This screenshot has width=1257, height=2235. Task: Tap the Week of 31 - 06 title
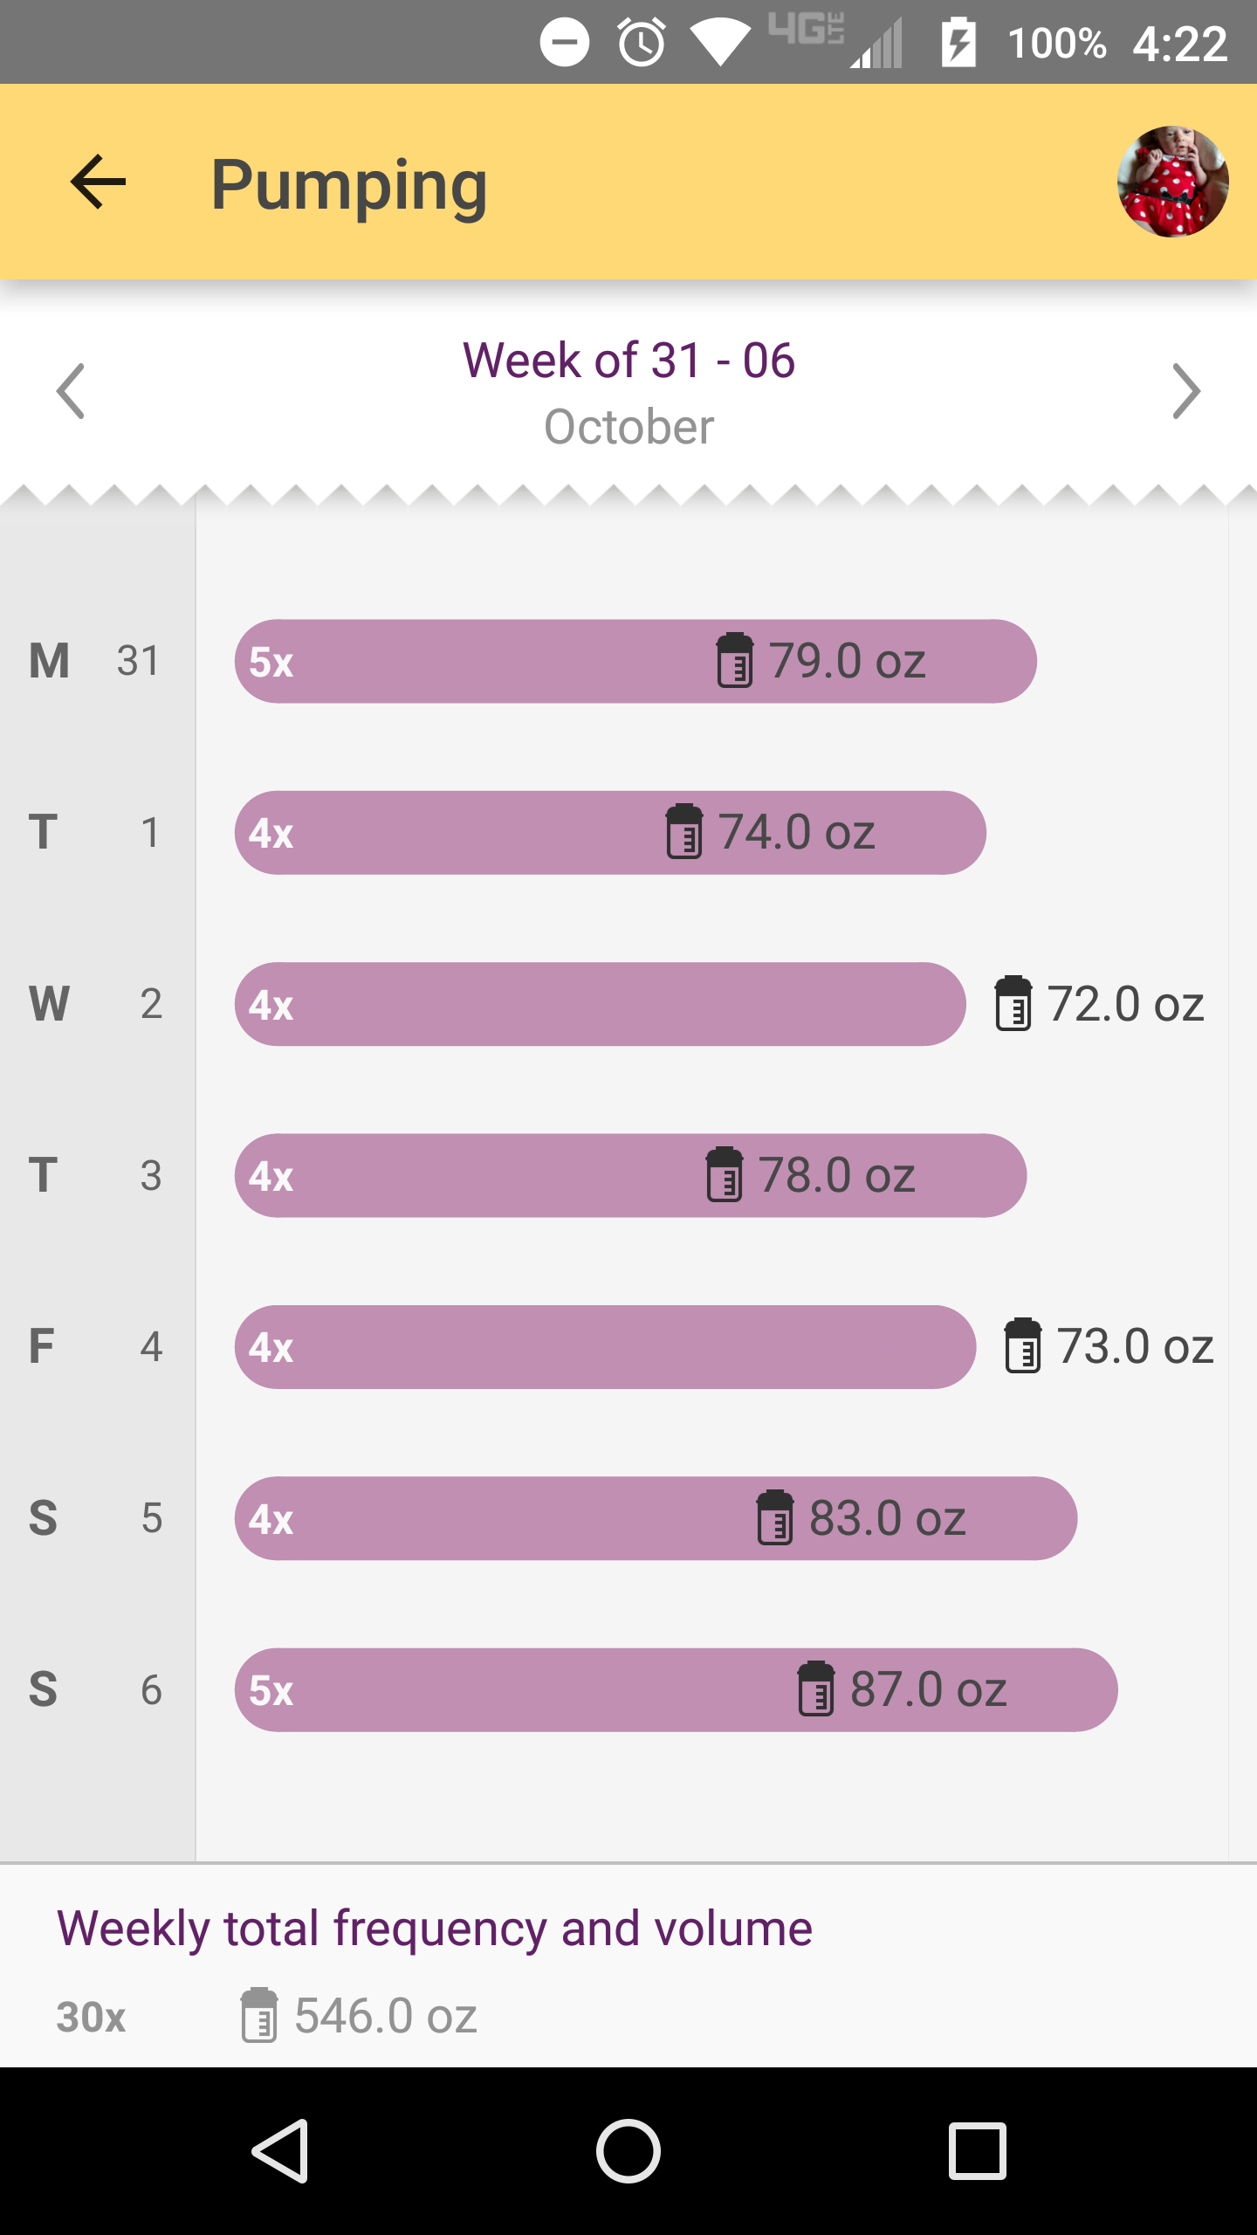(x=628, y=361)
